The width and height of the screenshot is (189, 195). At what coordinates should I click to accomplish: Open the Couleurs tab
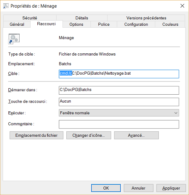coord(170,24)
